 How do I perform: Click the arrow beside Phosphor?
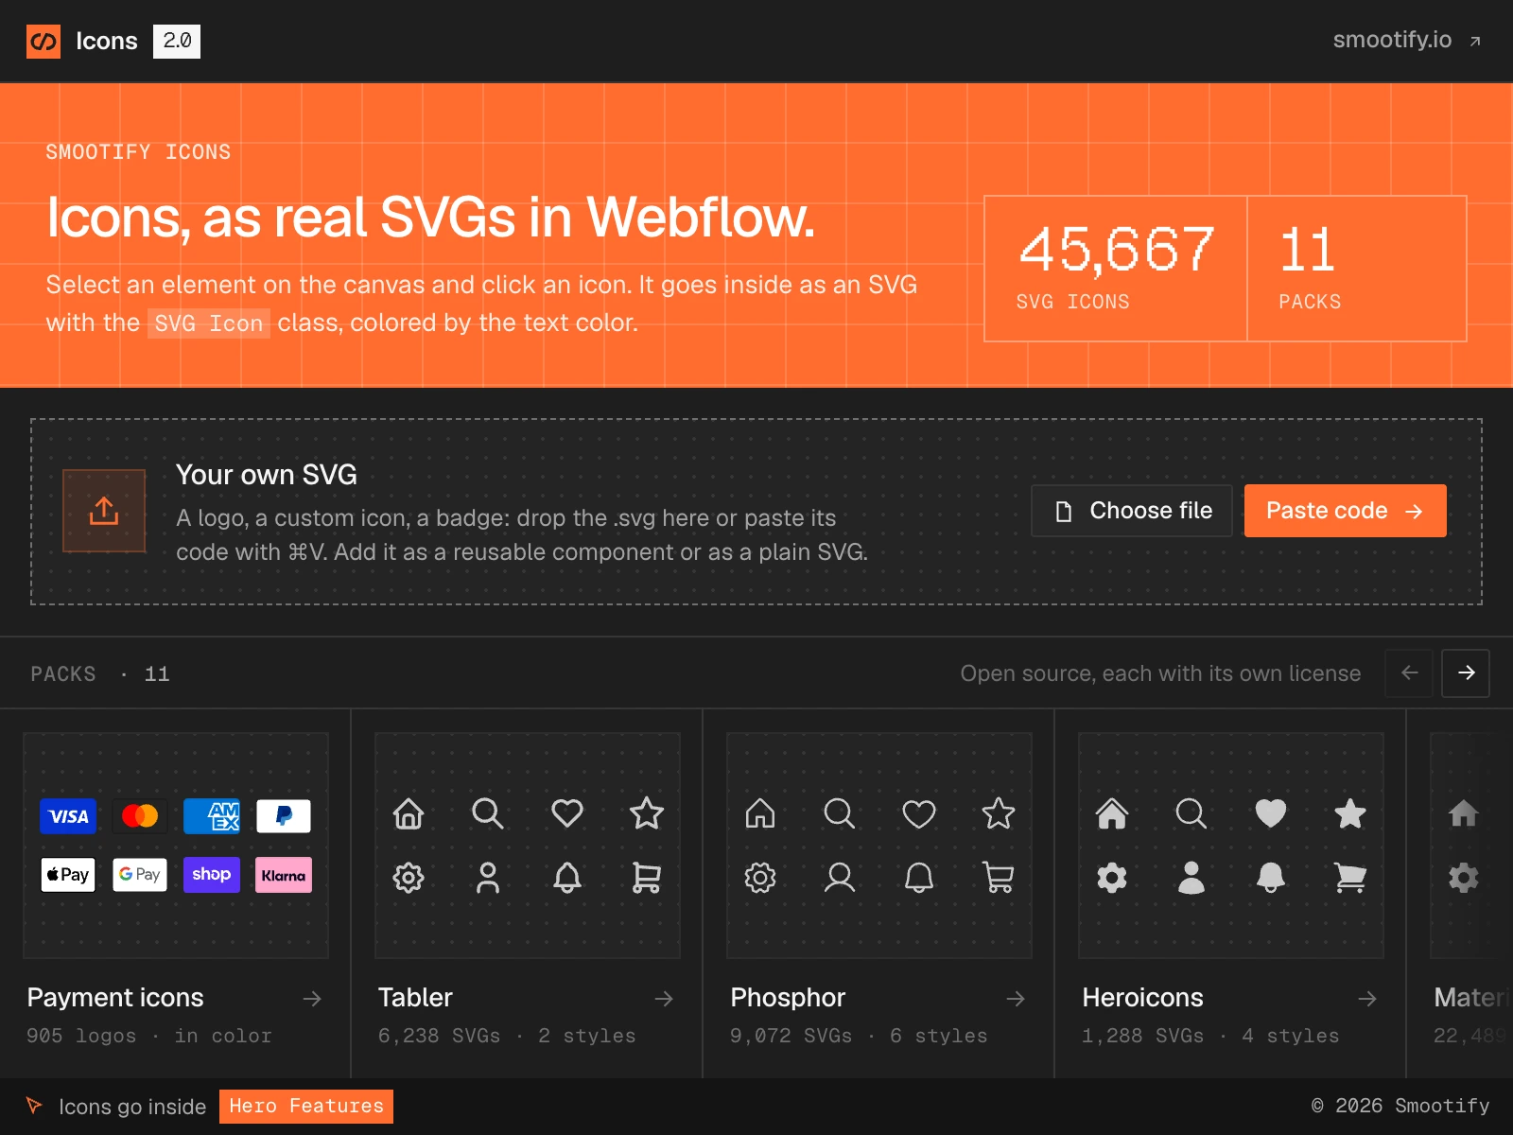click(1016, 999)
